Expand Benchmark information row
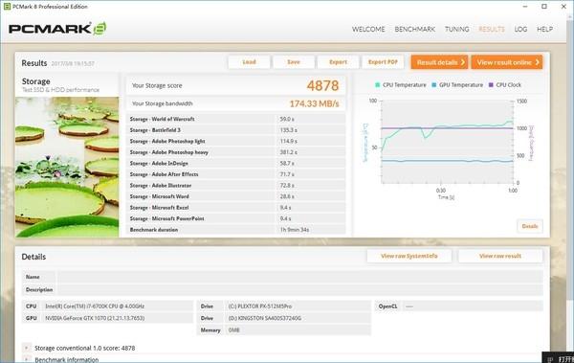This screenshot has height=363, width=574. pos(27,360)
